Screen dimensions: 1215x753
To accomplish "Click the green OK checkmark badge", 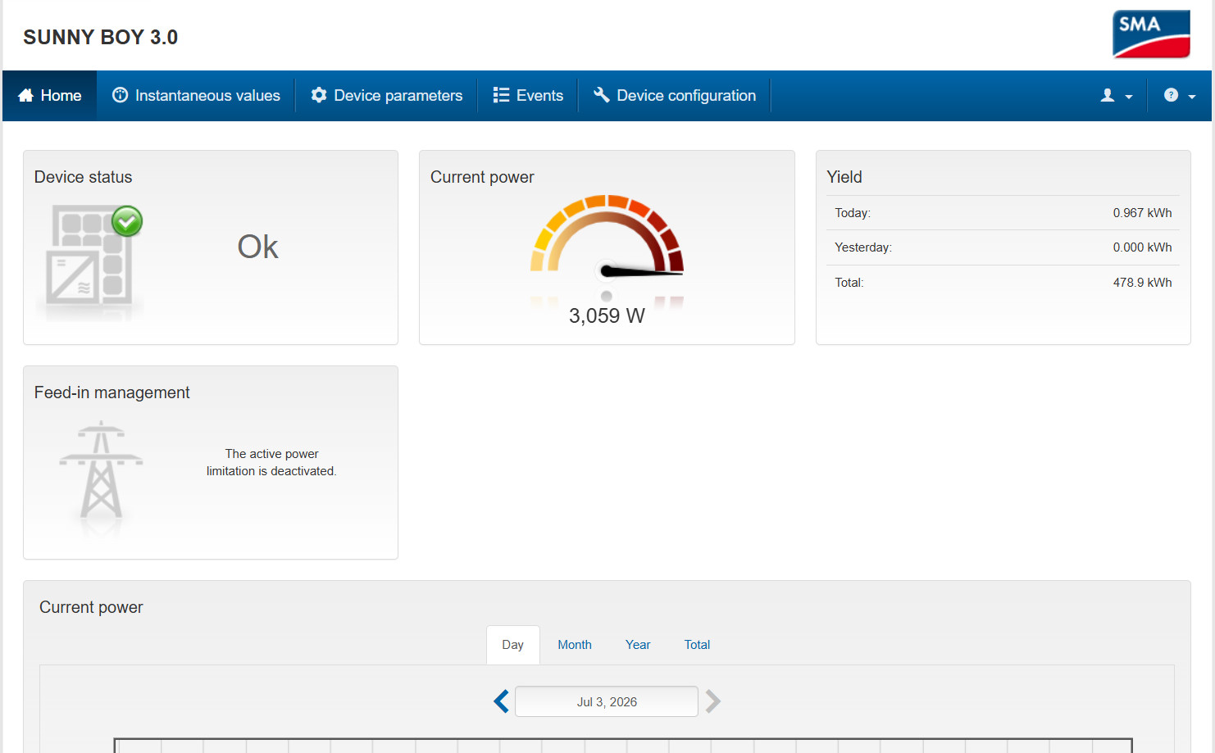I will (x=127, y=221).
